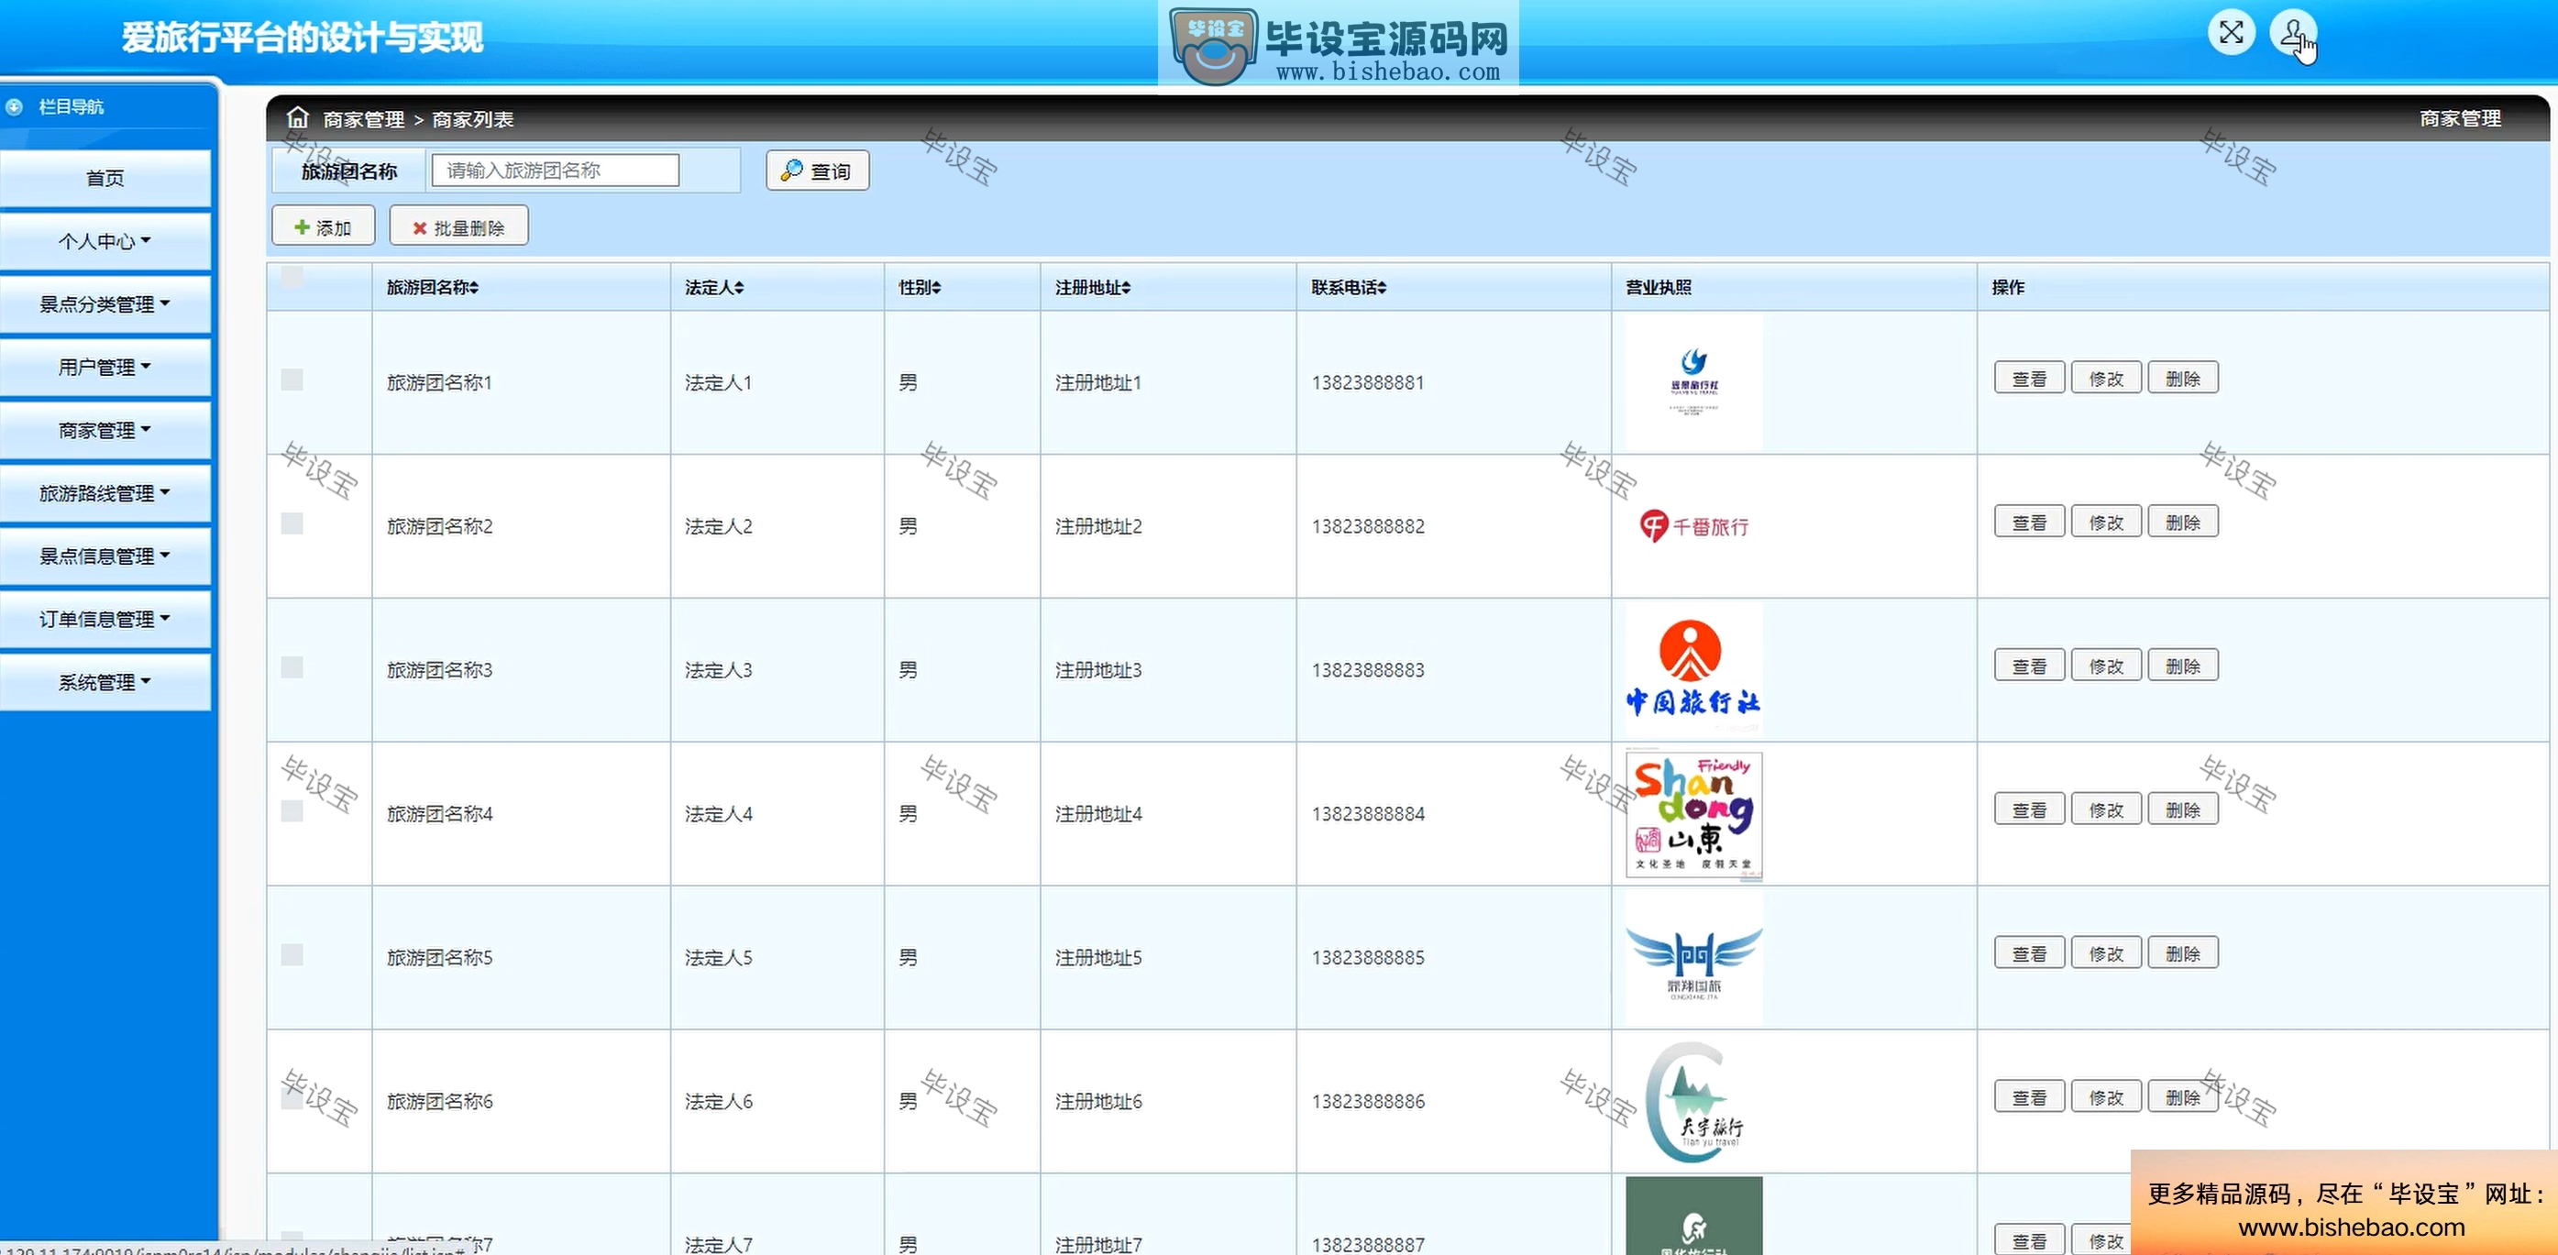Click 查看 for 旅游团名称4 row

[2030, 810]
